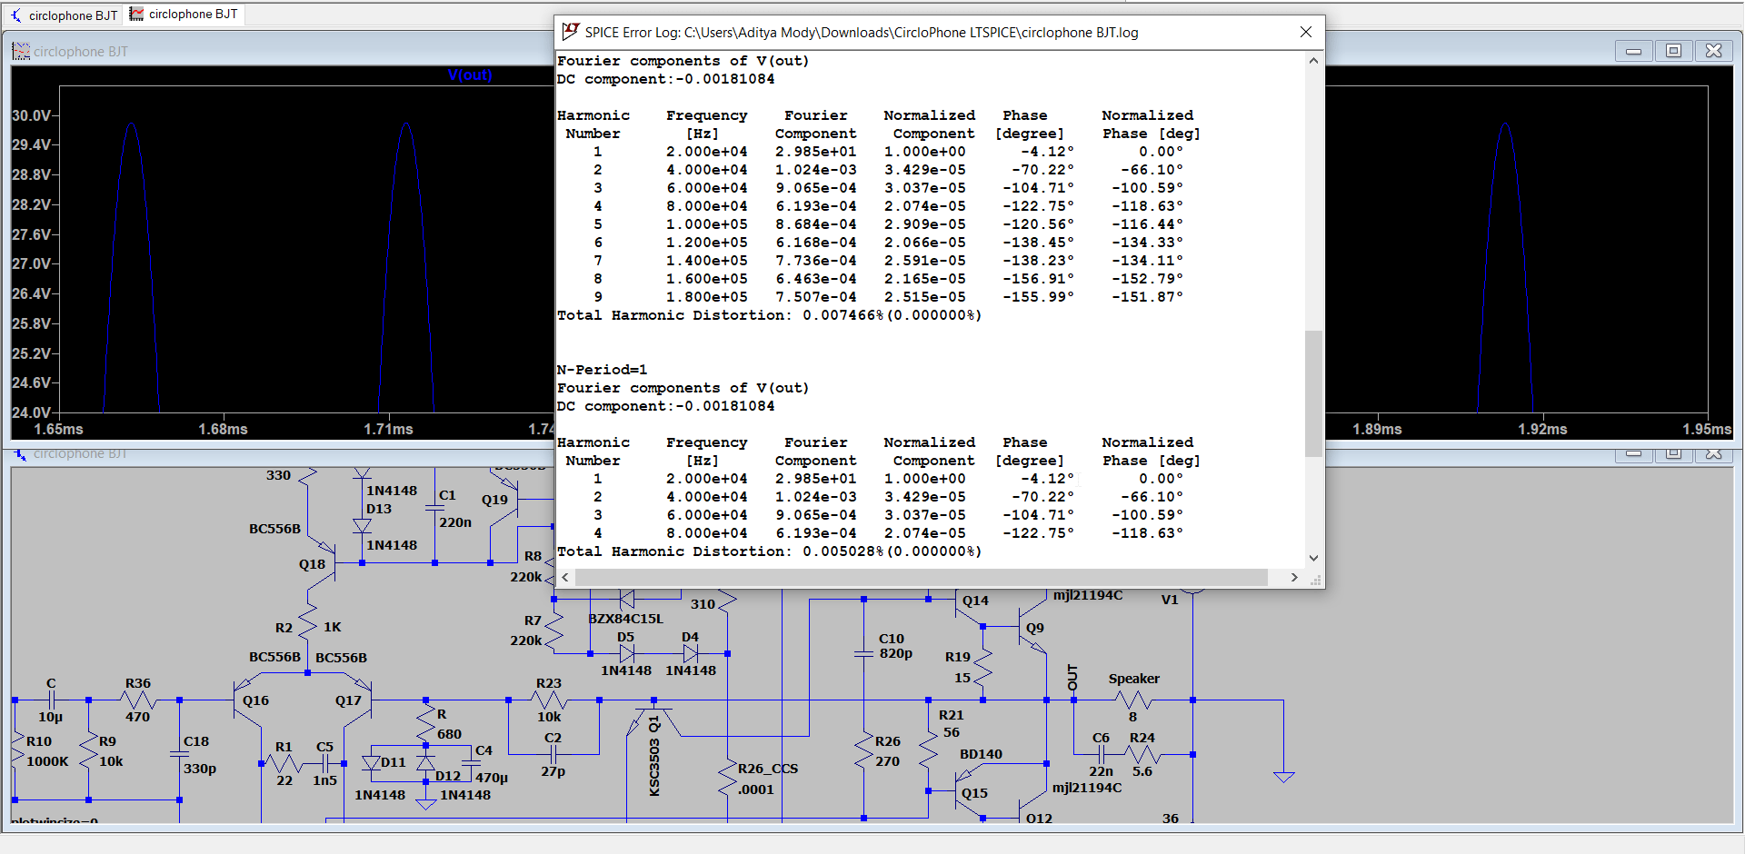Minimize the waveform plot pane
This screenshot has height=854, width=1745.
coord(1633,51)
